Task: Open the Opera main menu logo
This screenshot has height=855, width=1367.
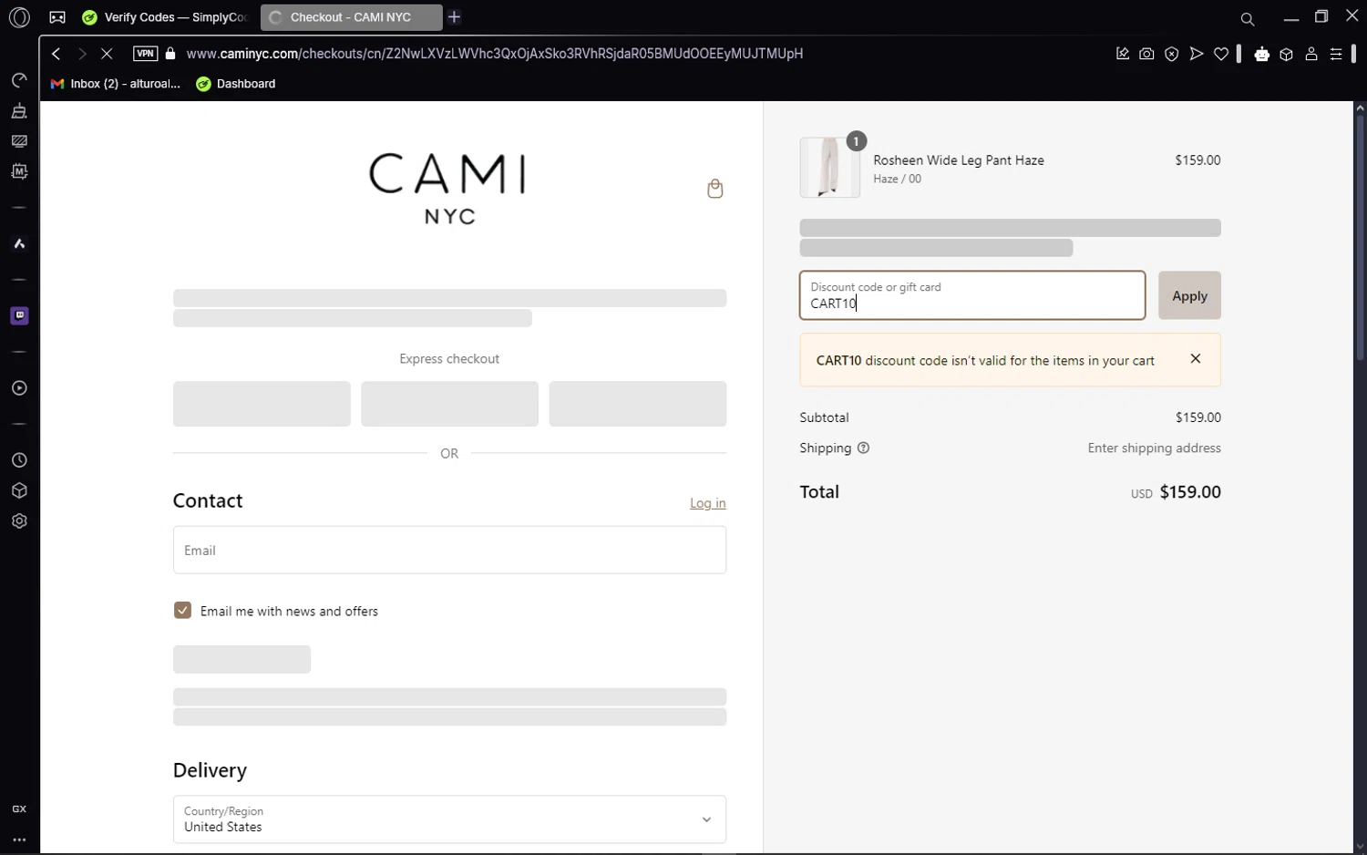Action: click(x=19, y=17)
